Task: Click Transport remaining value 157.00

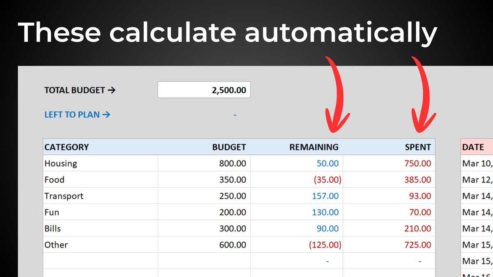Action: (x=325, y=196)
